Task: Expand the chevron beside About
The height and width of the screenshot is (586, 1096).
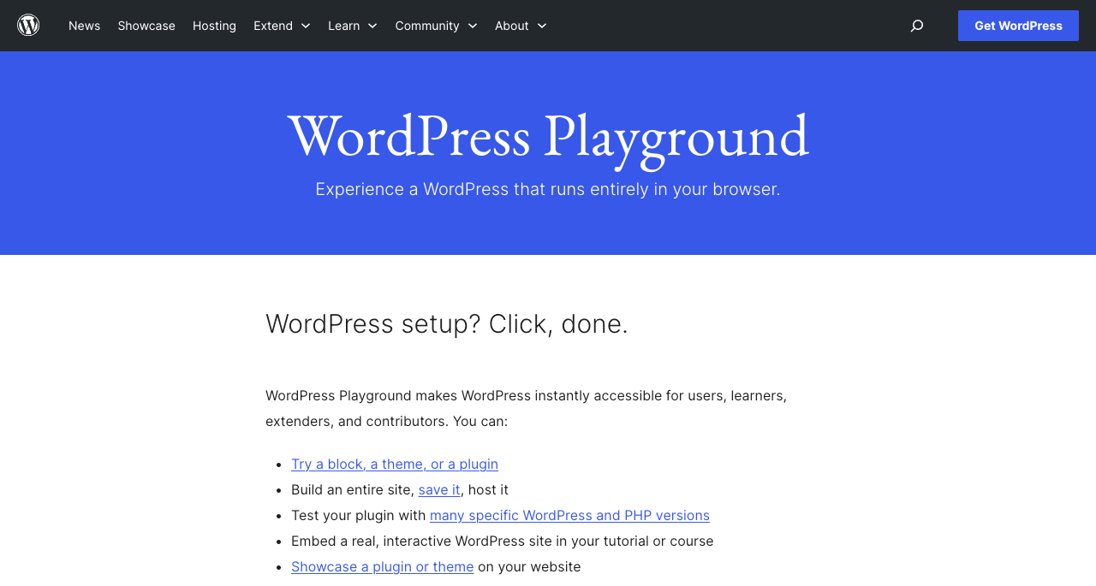Action: tap(542, 27)
